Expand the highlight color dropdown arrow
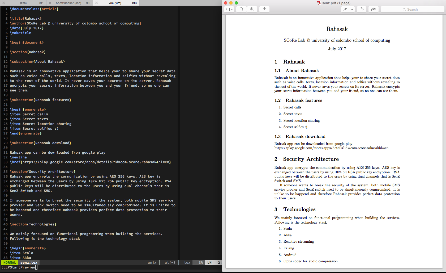The height and width of the screenshot is (273, 446). [x=352, y=9]
